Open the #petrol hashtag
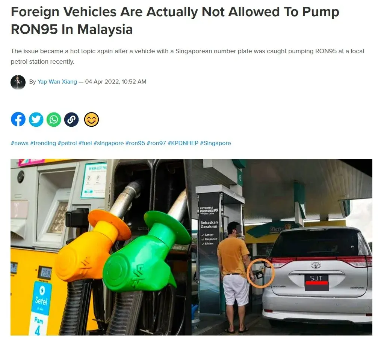The image size is (378, 340). pyautogui.click(x=67, y=143)
